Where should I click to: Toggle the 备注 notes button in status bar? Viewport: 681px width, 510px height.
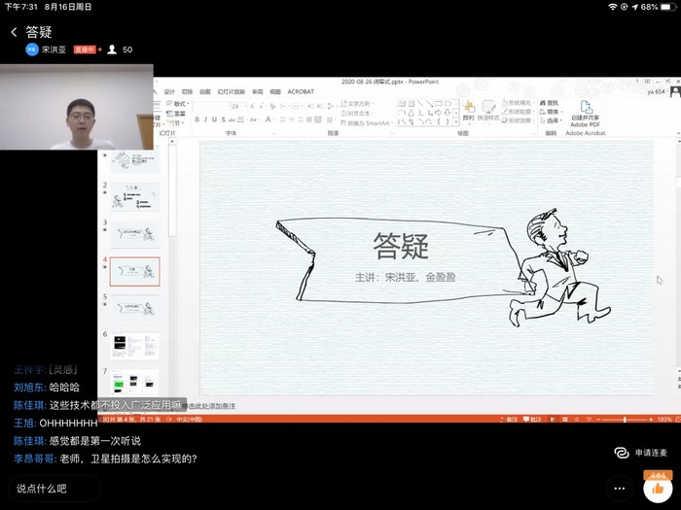pyautogui.click(x=509, y=420)
